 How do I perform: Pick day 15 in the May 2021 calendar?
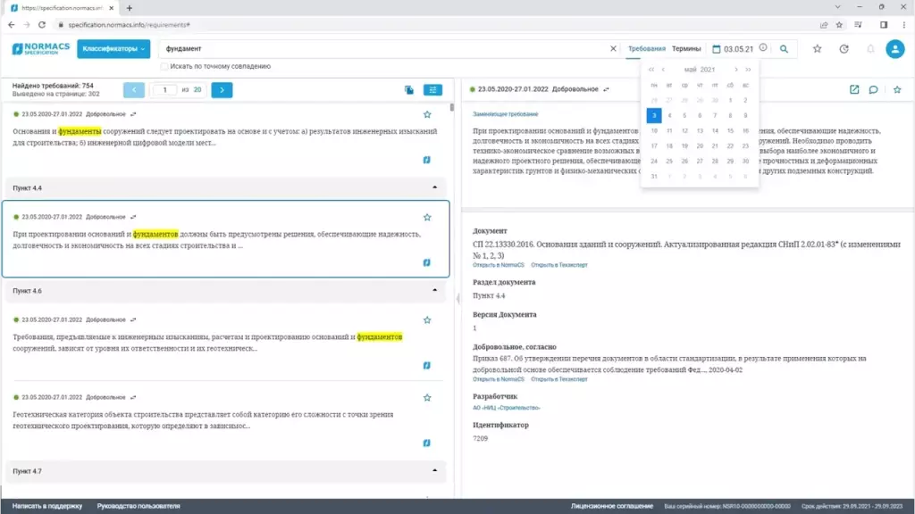click(730, 130)
